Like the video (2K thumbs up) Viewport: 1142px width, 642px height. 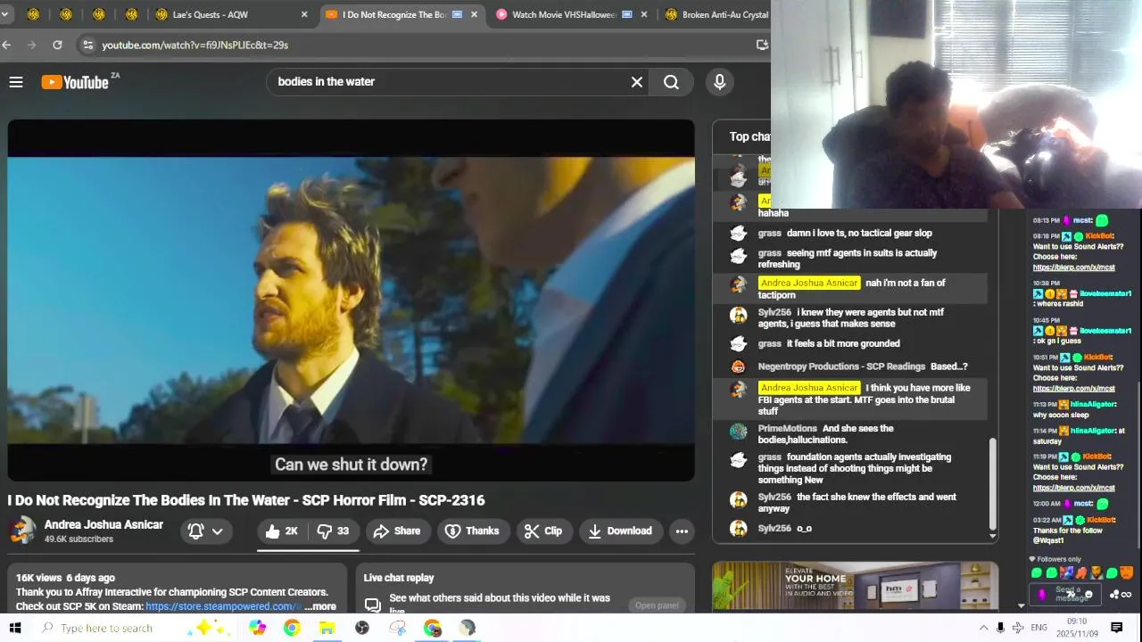click(x=282, y=531)
